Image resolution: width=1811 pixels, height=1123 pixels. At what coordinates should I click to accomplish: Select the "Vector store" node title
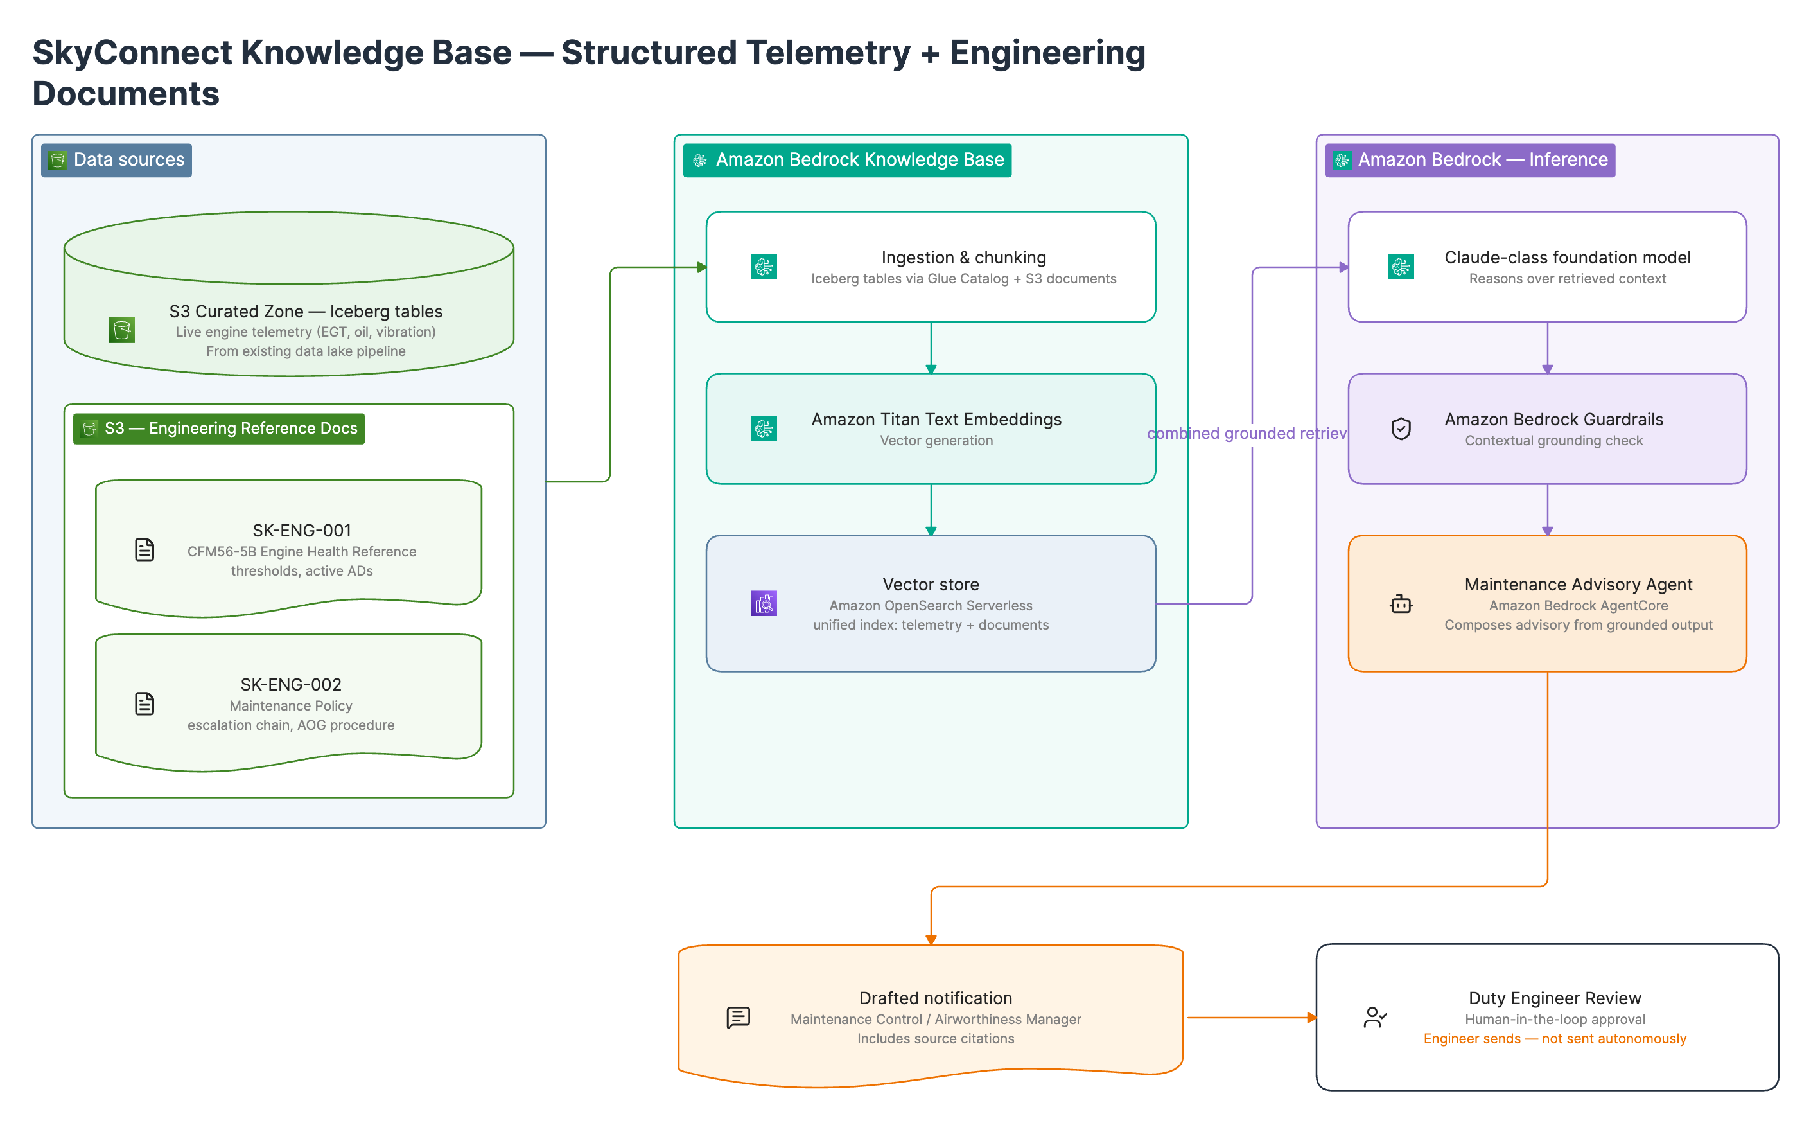931,585
